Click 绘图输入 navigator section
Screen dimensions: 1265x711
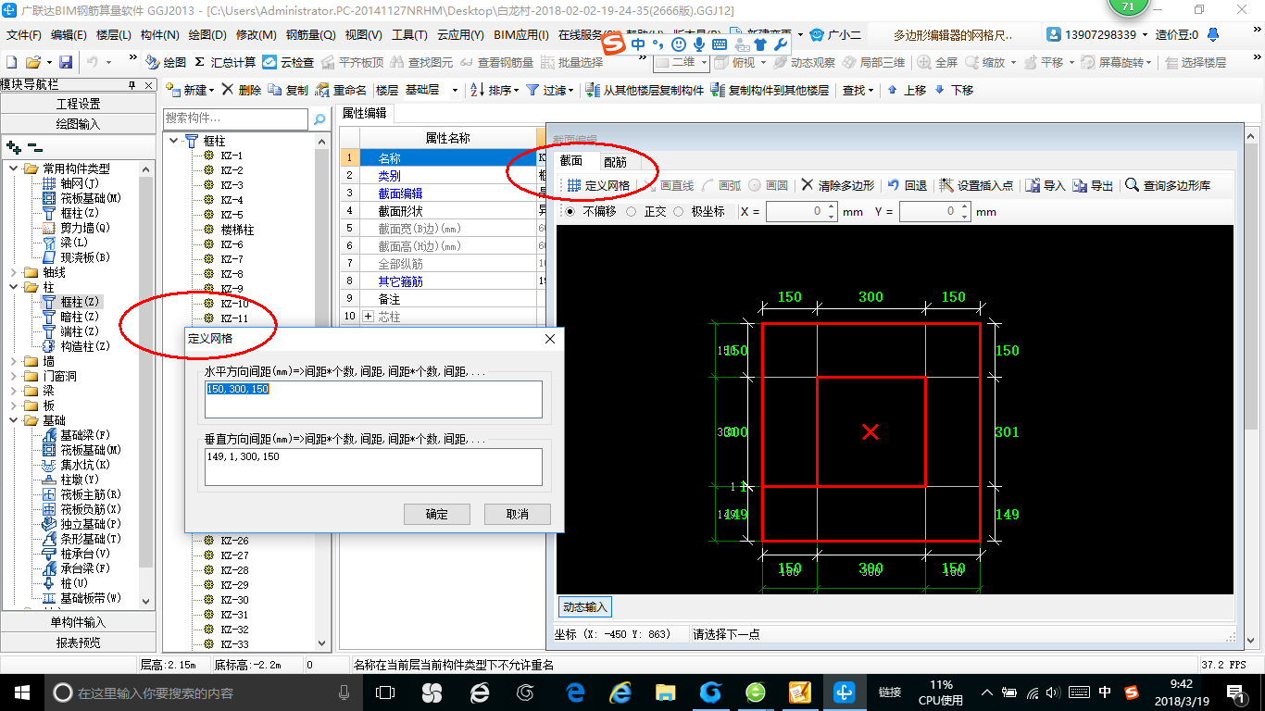point(79,123)
